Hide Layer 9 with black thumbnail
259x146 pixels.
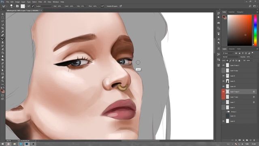point(223,81)
